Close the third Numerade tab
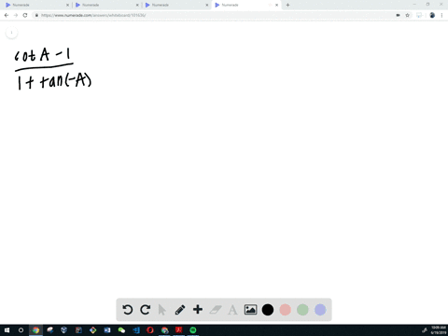The height and width of the screenshot is (336, 448). coord(207,5)
